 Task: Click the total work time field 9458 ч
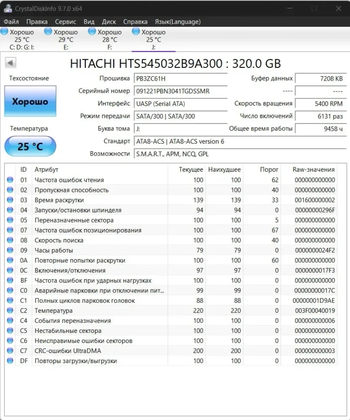pos(321,129)
